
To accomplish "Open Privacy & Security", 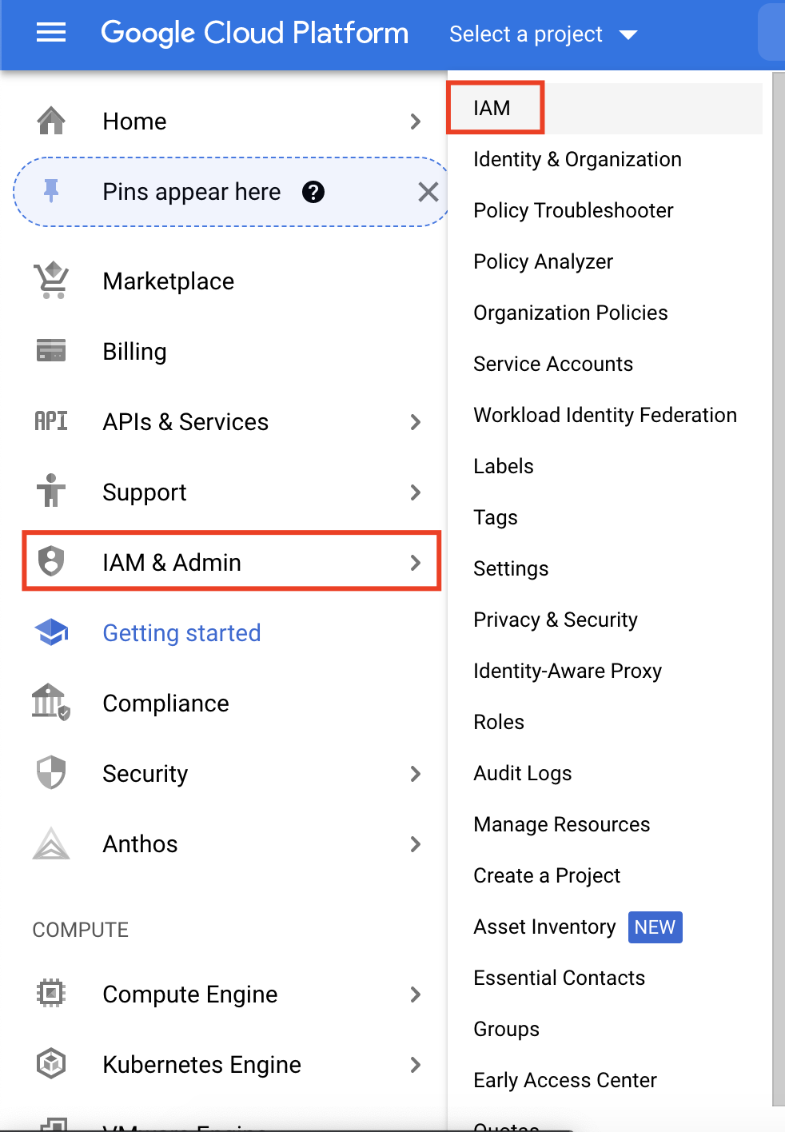I will click(556, 620).
